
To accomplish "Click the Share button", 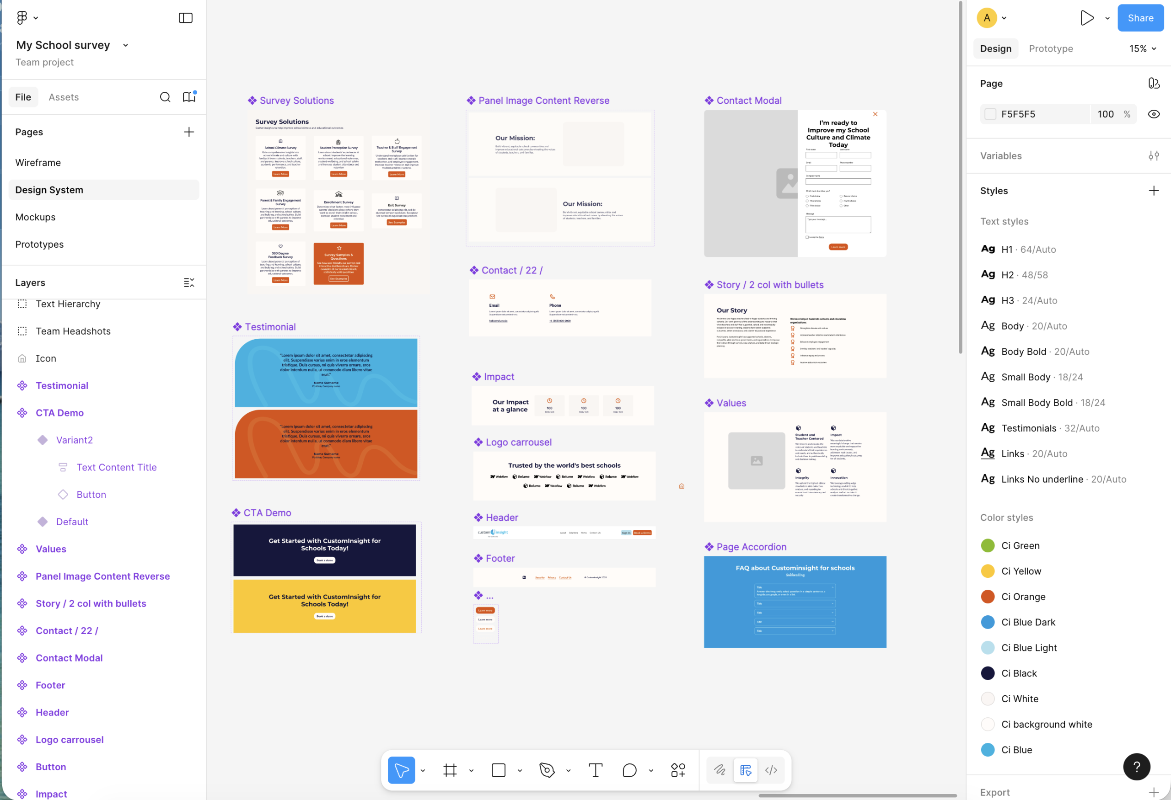I will tap(1140, 18).
